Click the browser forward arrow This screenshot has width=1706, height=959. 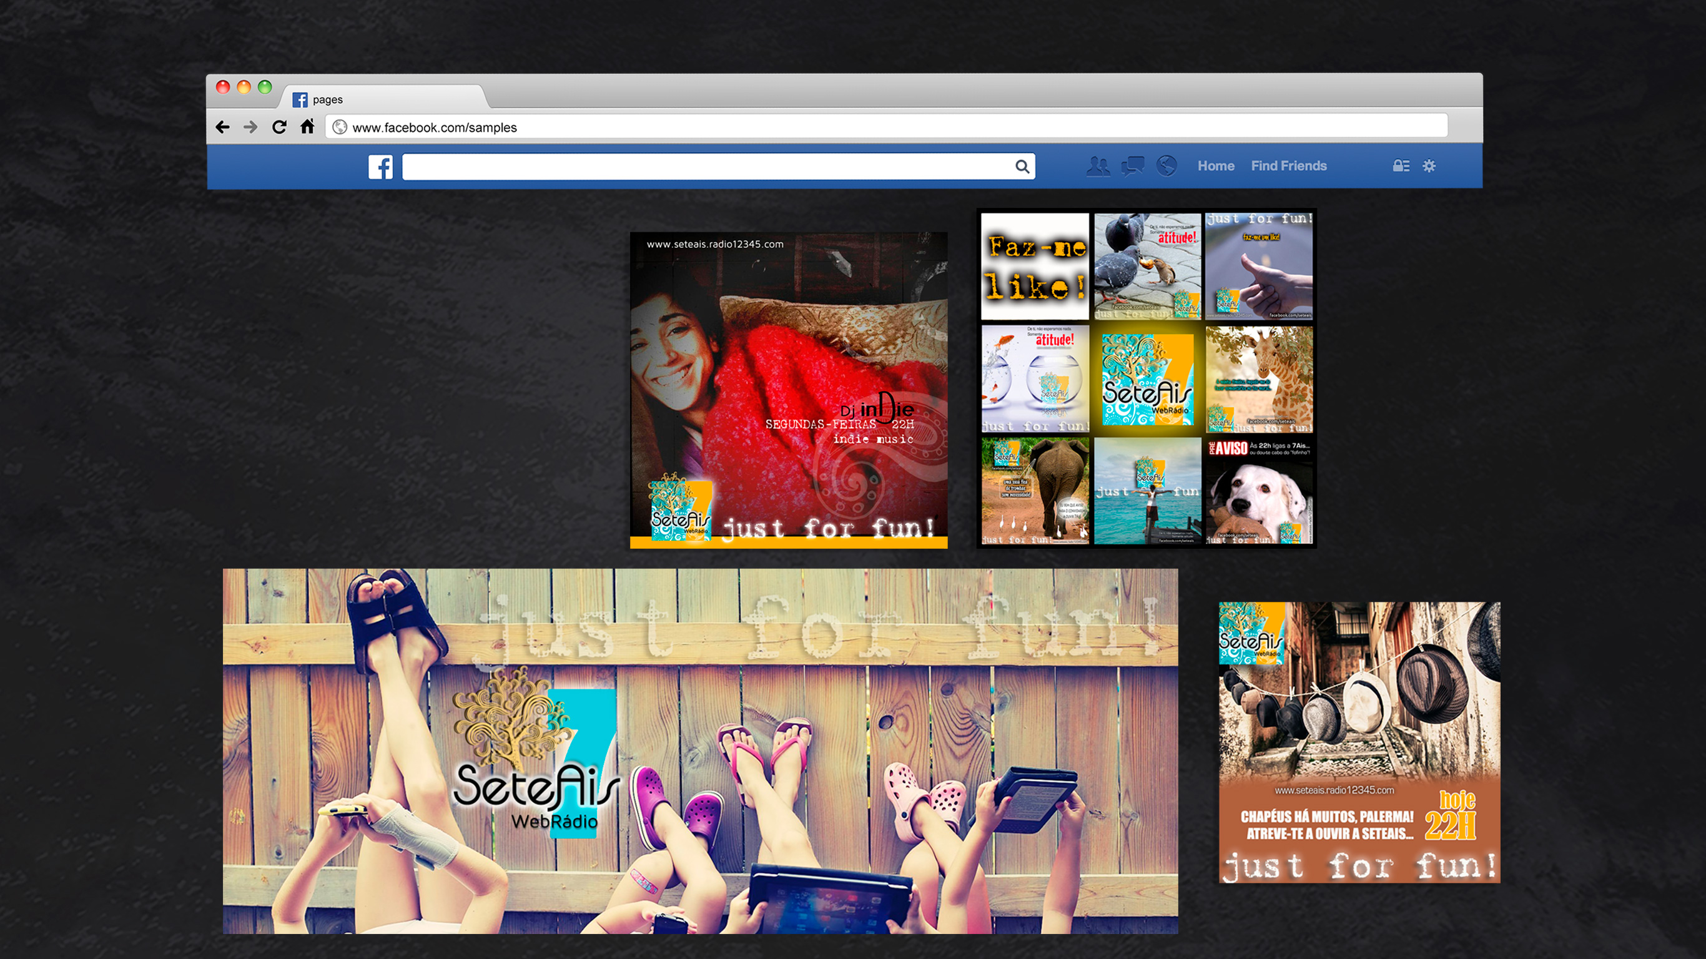[x=250, y=127]
